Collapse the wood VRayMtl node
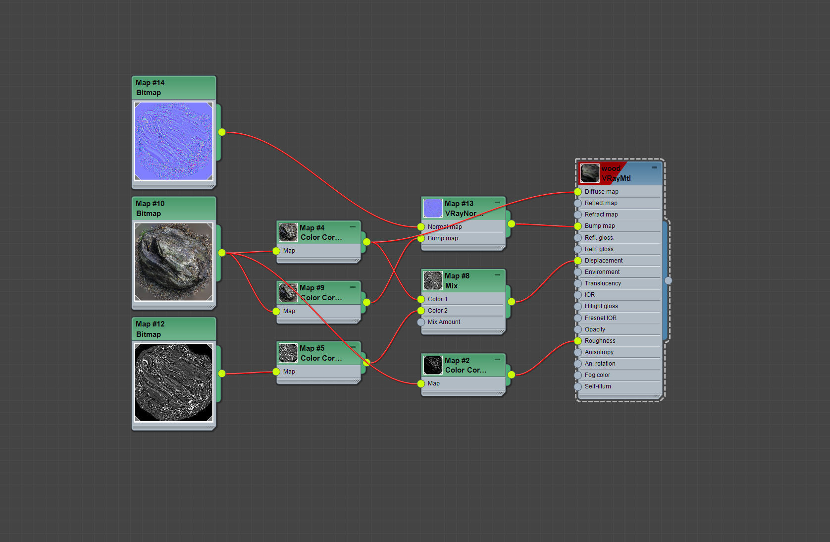The height and width of the screenshot is (542, 830). (654, 167)
